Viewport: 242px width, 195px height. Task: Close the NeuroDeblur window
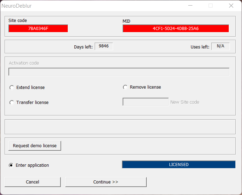click(x=231, y=6)
